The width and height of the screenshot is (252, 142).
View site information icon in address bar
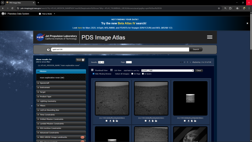click(18, 8)
